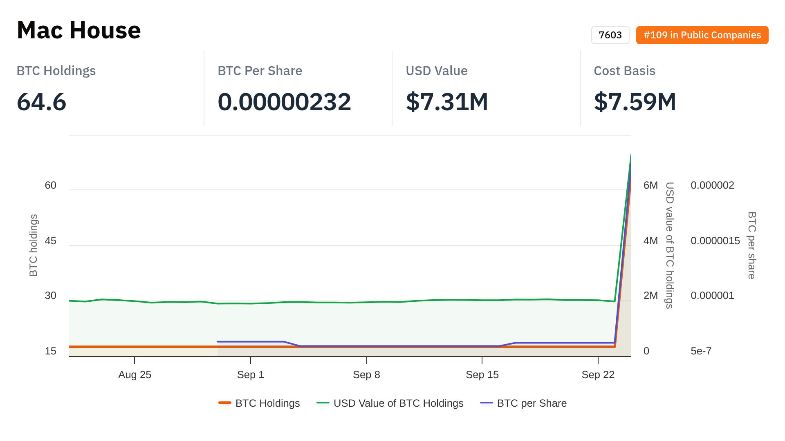This screenshot has height=441, width=785.
Task: Click the Aug 25 axis date label
Action: click(135, 375)
